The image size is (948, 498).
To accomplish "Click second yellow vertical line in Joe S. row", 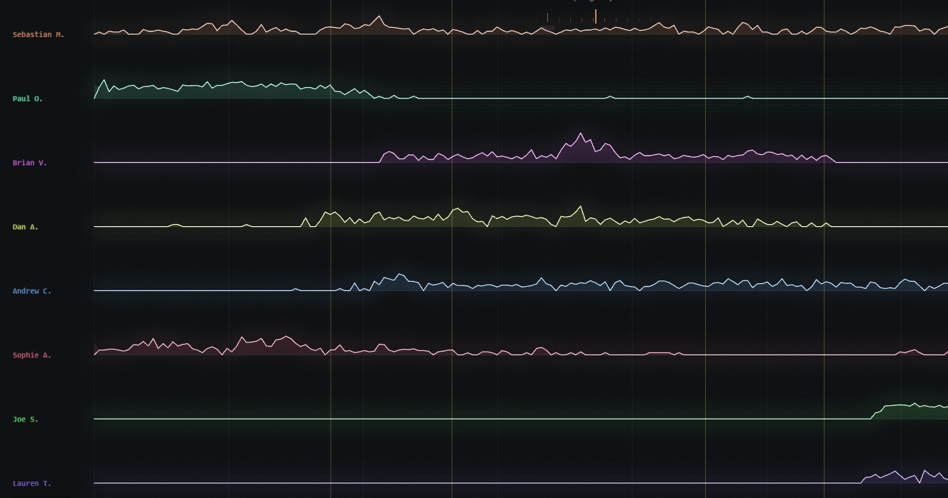I will 451,420.
